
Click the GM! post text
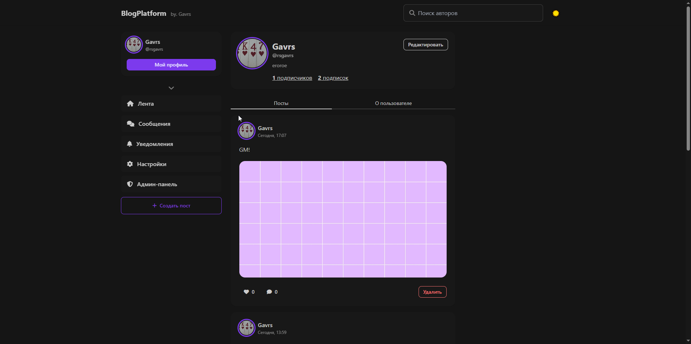click(x=244, y=150)
